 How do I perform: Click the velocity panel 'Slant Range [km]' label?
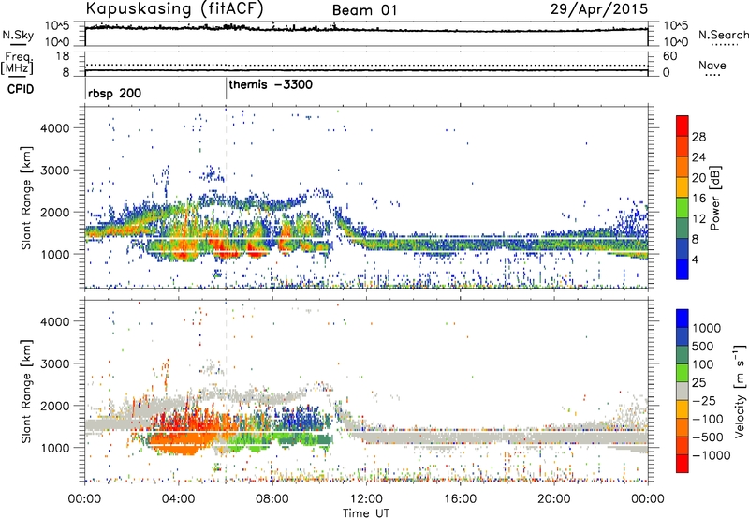26,391
